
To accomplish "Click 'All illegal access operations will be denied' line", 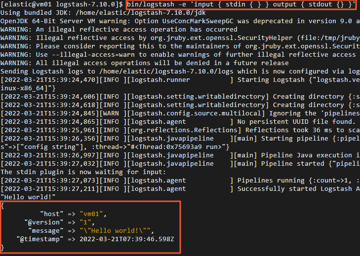I will (x=144, y=63).
